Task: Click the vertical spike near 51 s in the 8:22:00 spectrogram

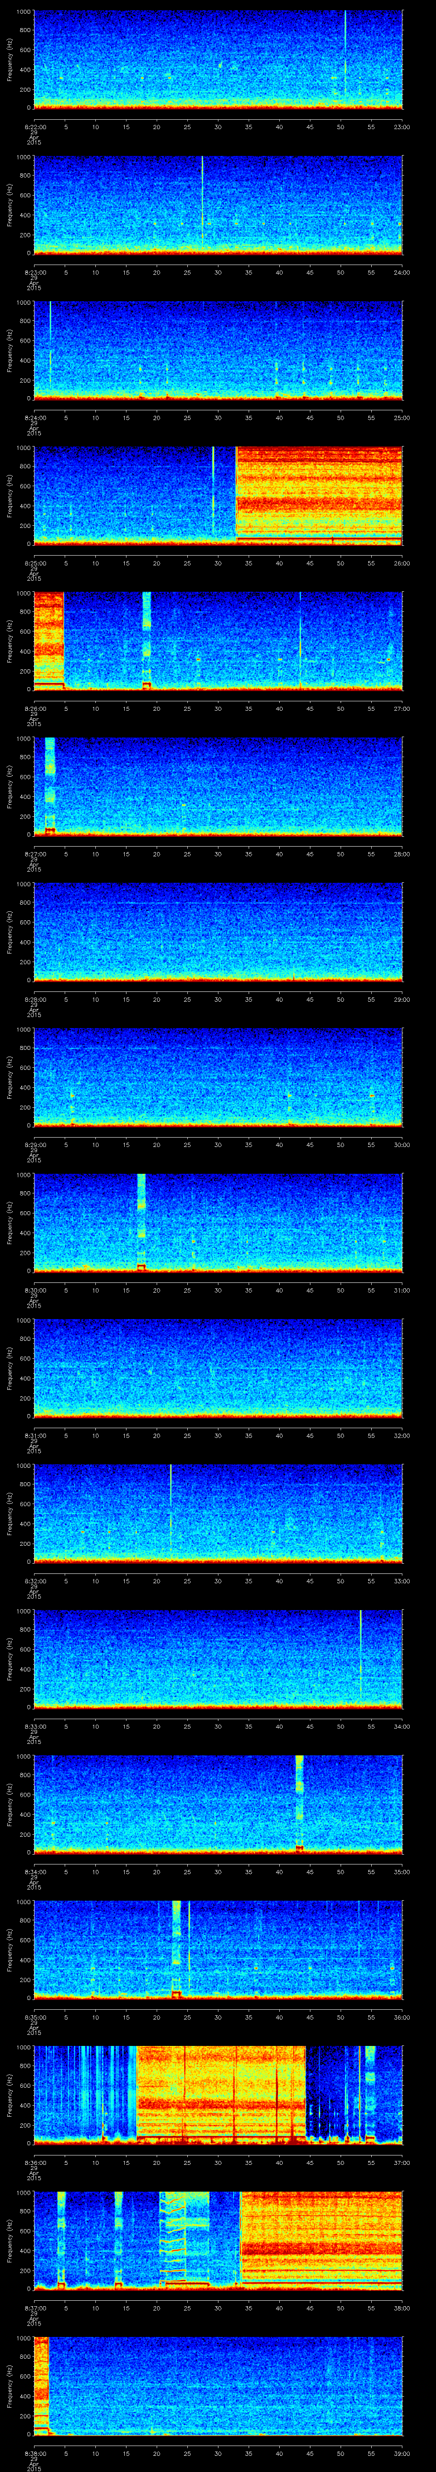Action: coord(345,53)
